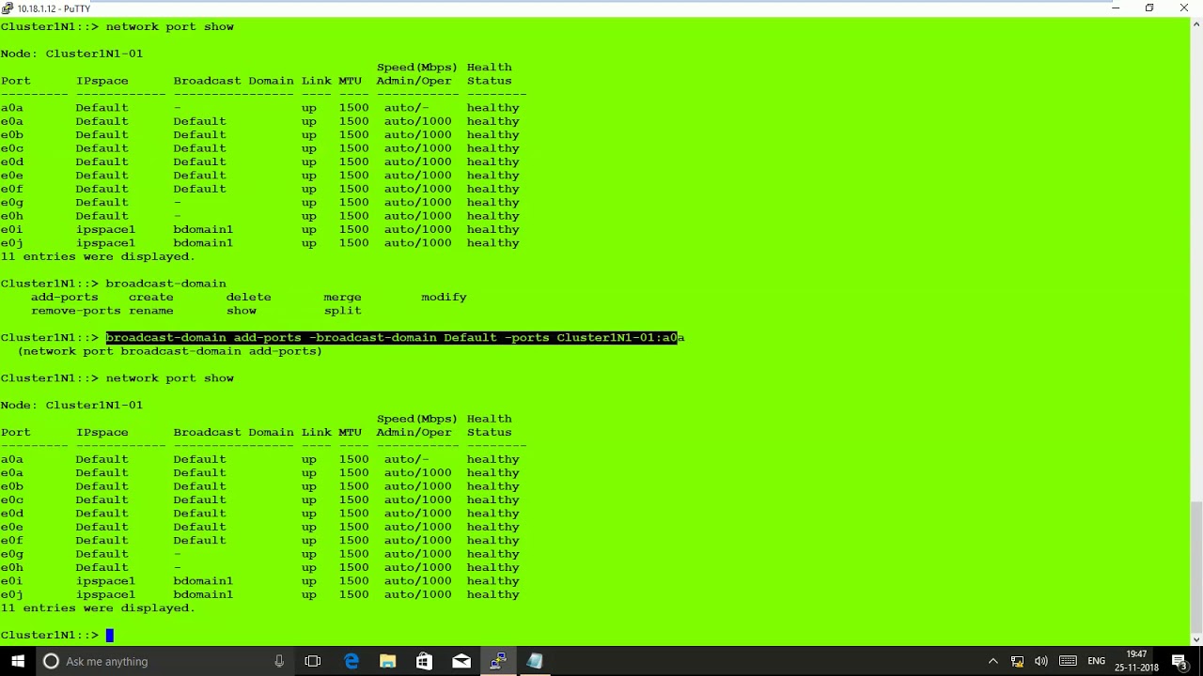Click 'split' in the command options list
Viewport: 1203px width, 676px height.
pyautogui.click(x=342, y=311)
